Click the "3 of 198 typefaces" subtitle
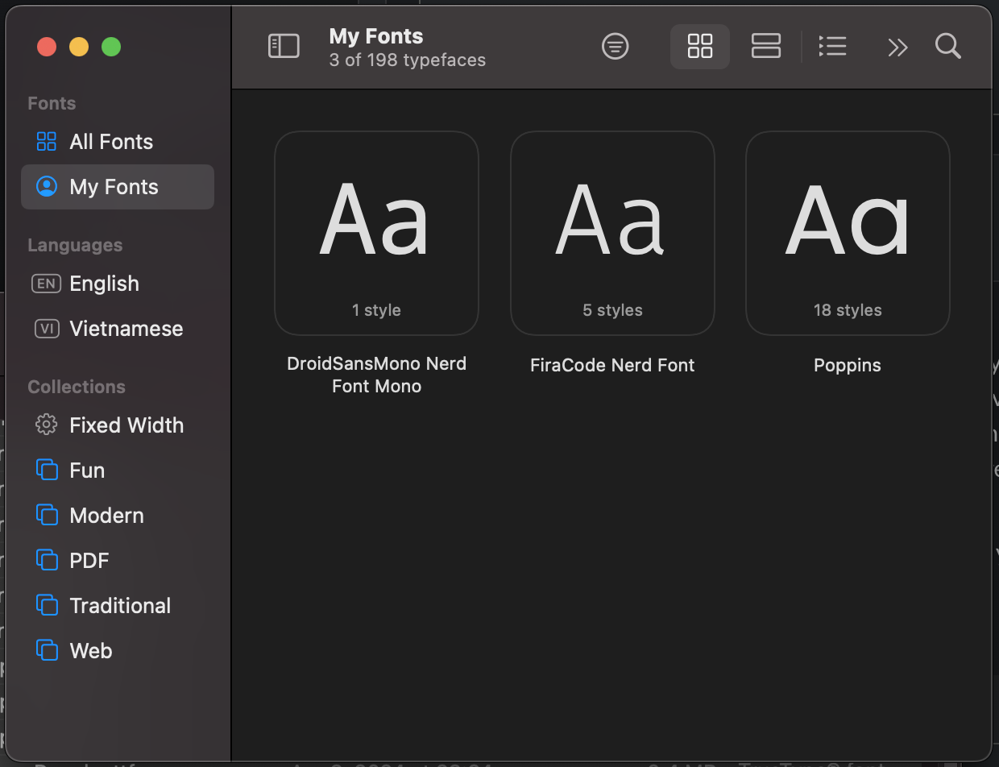 pos(408,60)
